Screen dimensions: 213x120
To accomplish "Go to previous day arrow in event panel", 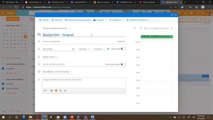I will coord(135,28).
